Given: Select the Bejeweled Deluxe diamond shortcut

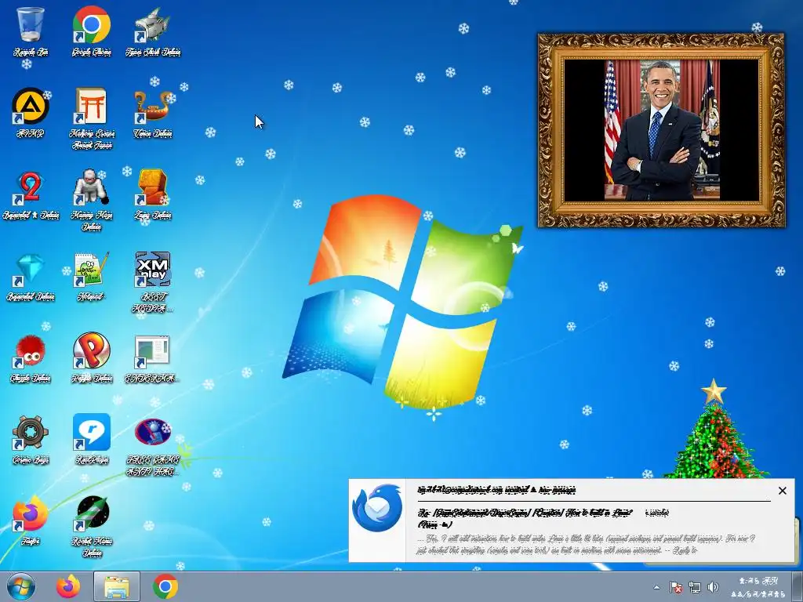Looking at the screenshot, I should [31, 277].
